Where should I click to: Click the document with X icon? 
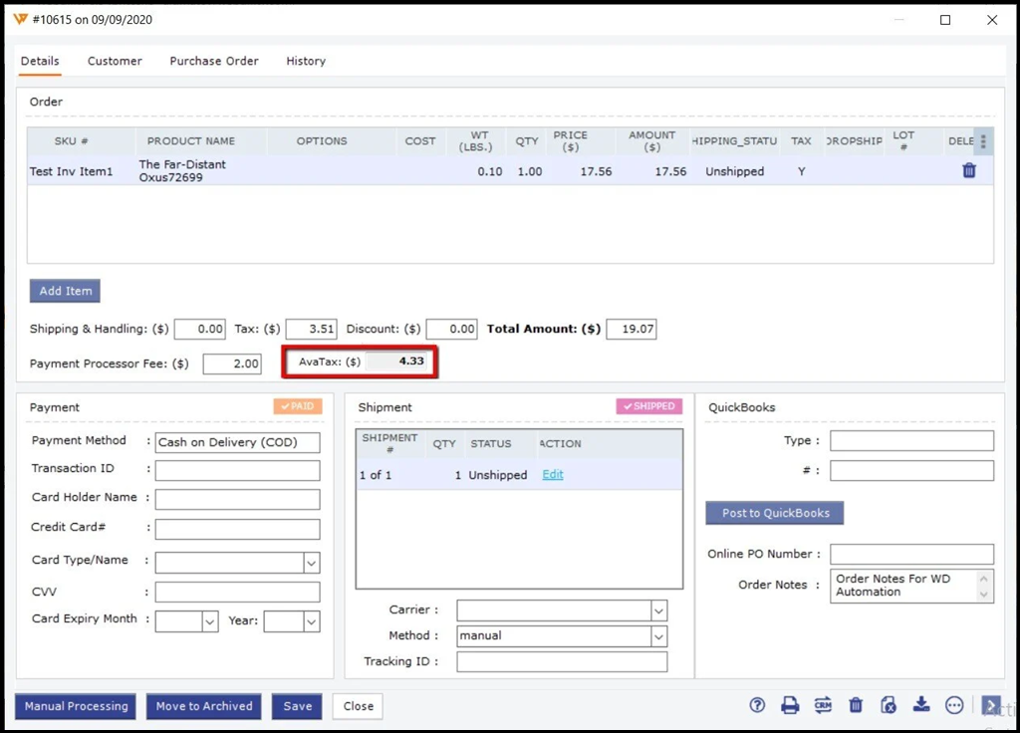pos(889,705)
